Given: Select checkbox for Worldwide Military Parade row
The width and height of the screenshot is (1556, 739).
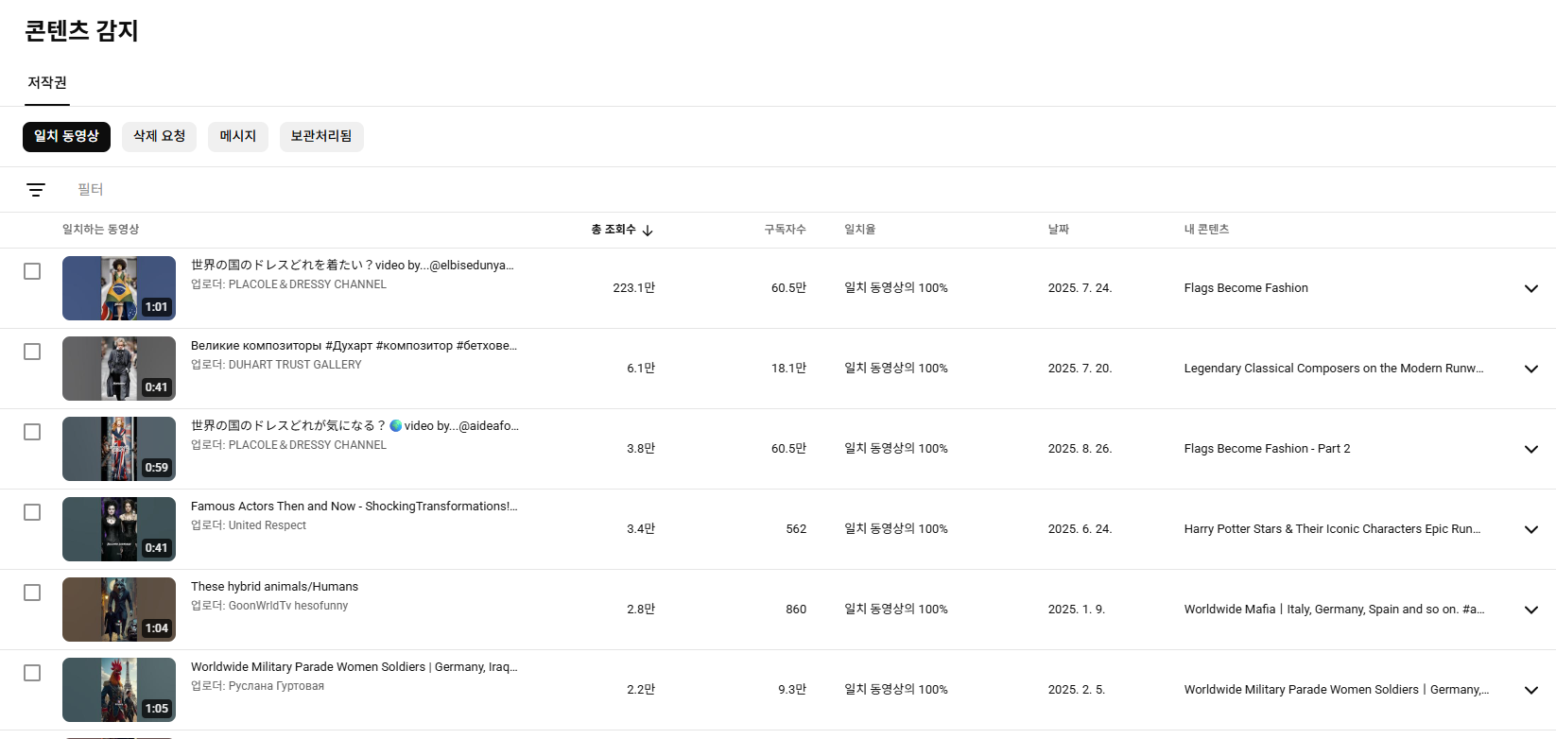Looking at the screenshot, I should click(32, 673).
